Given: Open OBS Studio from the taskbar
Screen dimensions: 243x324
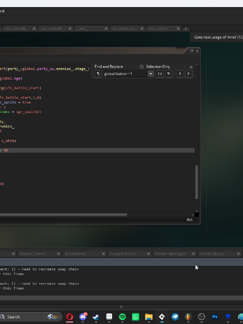Looking at the screenshot, I should pos(201,316).
